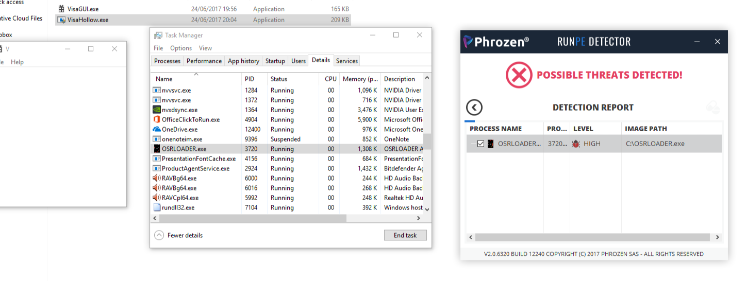The height and width of the screenshot is (281, 746).
Task: Click the nvxdsync.exe NVIDIA icon
Action: pyautogui.click(x=157, y=110)
